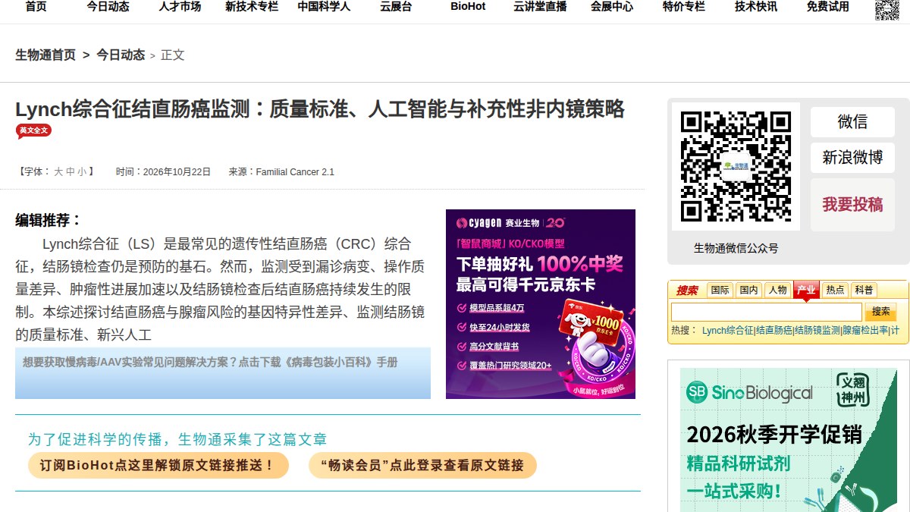The height and width of the screenshot is (512, 910).
Task: Select the 国内 search tab
Action: coord(748,290)
